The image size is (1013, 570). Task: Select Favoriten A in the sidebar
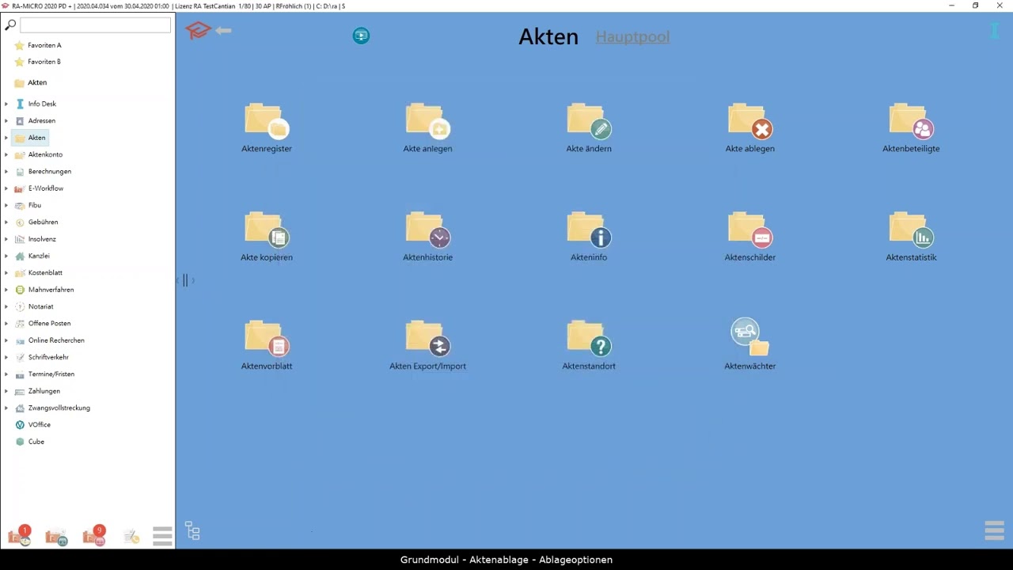pyautogui.click(x=37, y=45)
